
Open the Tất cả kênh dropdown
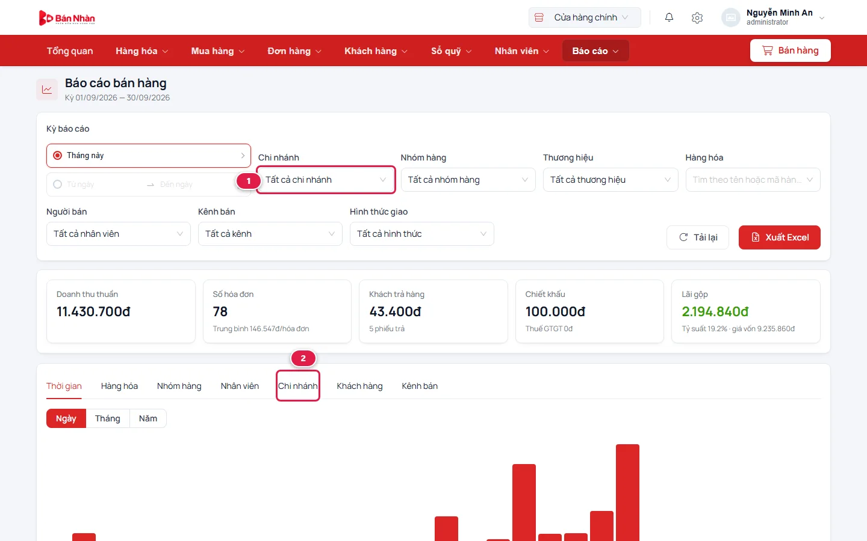tap(270, 234)
